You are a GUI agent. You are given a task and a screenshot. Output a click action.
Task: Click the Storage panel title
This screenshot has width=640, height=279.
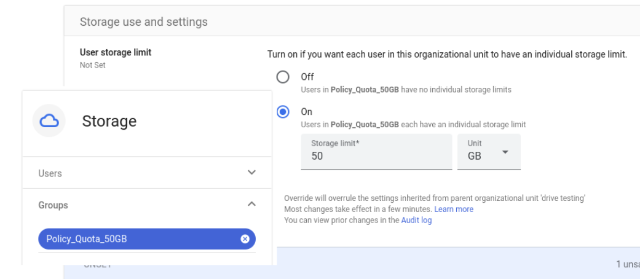(109, 121)
